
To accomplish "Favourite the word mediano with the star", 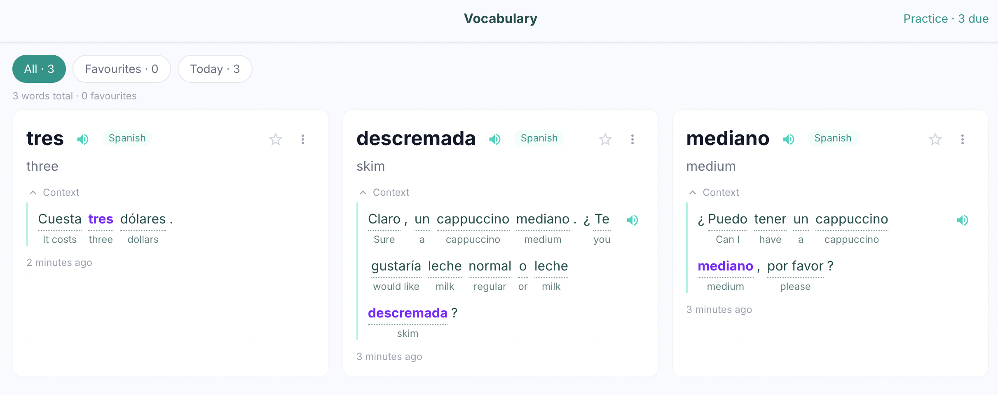I will tap(935, 139).
